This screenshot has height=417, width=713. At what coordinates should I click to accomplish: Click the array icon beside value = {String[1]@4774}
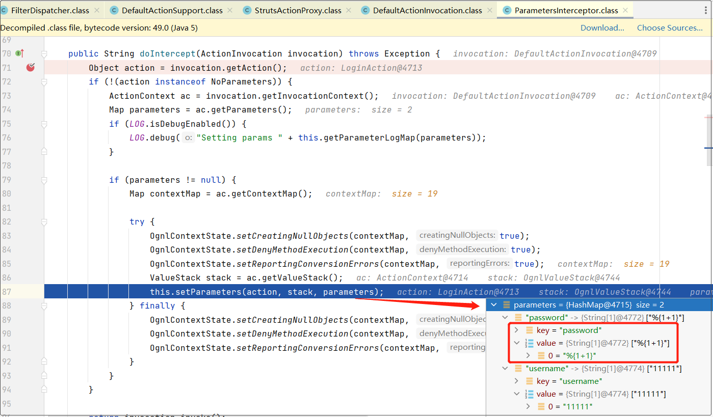click(x=529, y=394)
